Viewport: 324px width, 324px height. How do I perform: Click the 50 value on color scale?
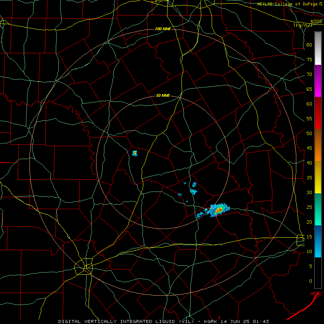click(x=309, y=134)
